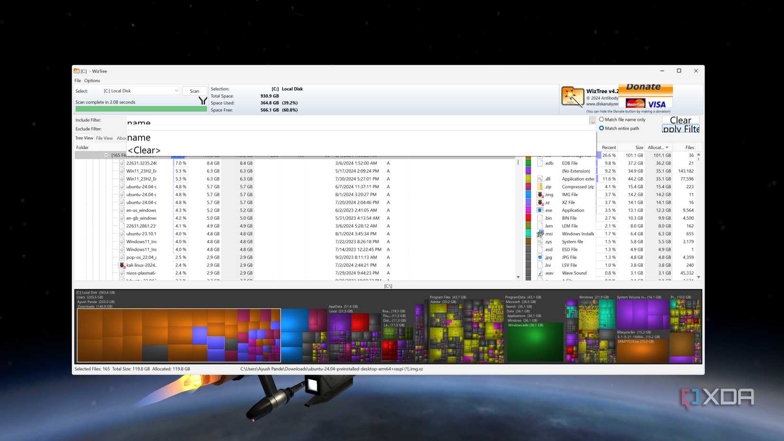This screenshot has width=784, height=441.
Task: Click the .jpg JPG File icon
Action: 540,257
